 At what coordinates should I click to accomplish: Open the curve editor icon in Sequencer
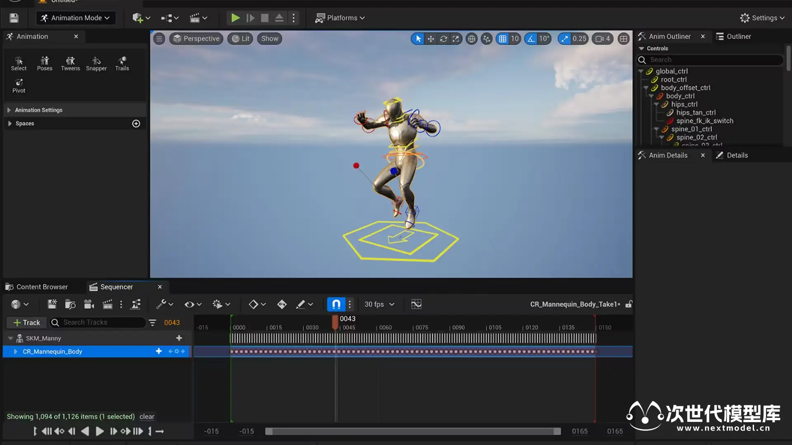coord(416,304)
